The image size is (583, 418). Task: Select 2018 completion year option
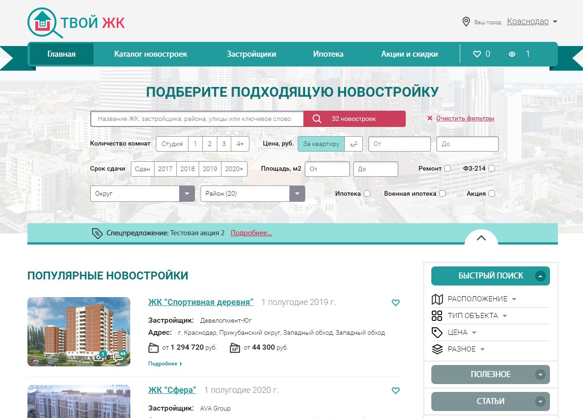tap(188, 169)
